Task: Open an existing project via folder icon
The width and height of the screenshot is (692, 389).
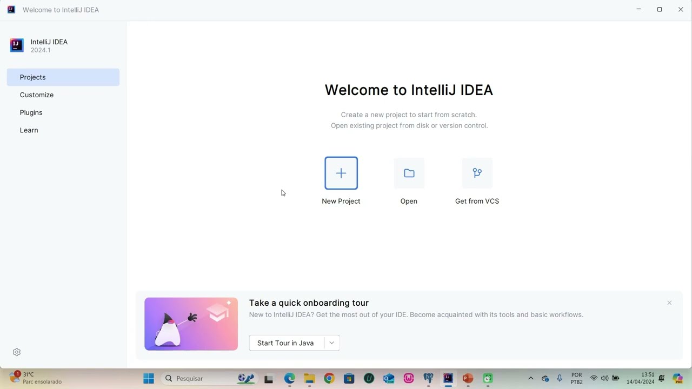Action: coord(409,173)
